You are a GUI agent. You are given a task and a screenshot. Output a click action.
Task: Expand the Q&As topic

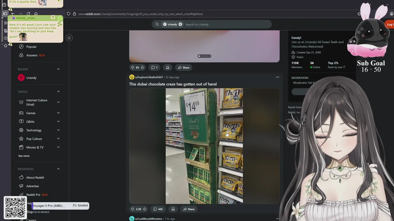[x=58, y=122]
